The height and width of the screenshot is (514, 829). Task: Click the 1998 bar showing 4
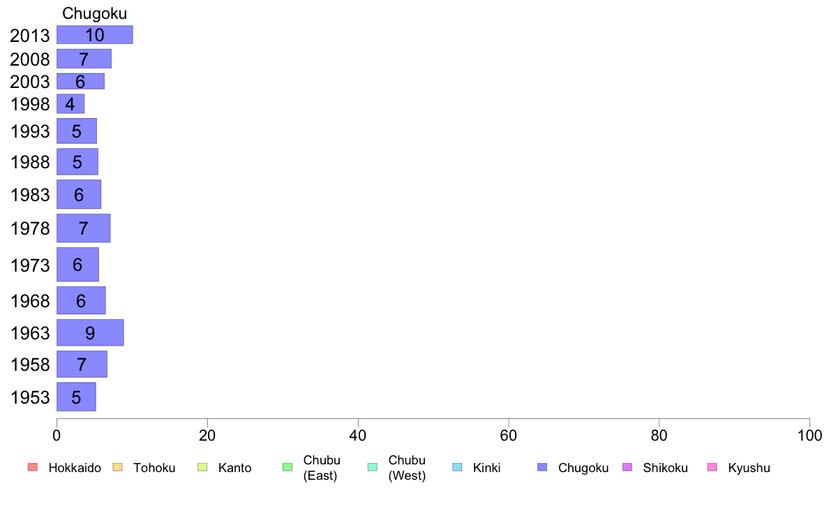coord(70,104)
